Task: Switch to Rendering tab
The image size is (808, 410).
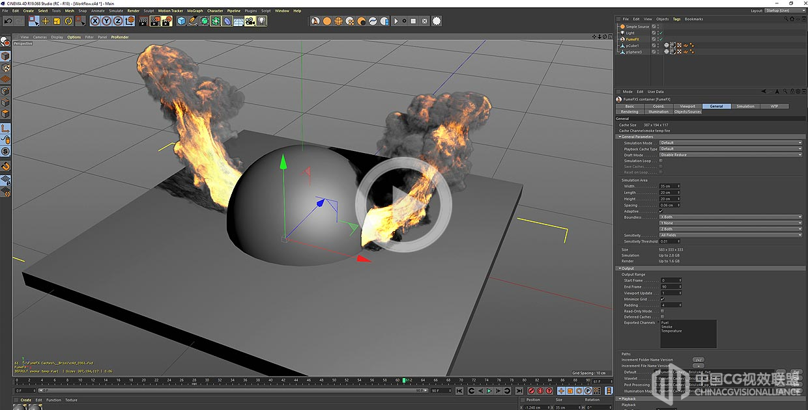Action: pos(629,112)
